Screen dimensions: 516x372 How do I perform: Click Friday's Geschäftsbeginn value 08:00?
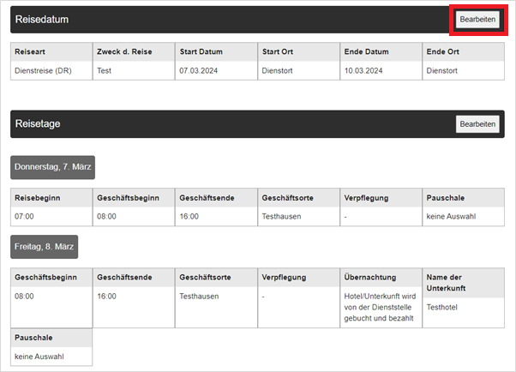click(25, 297)
